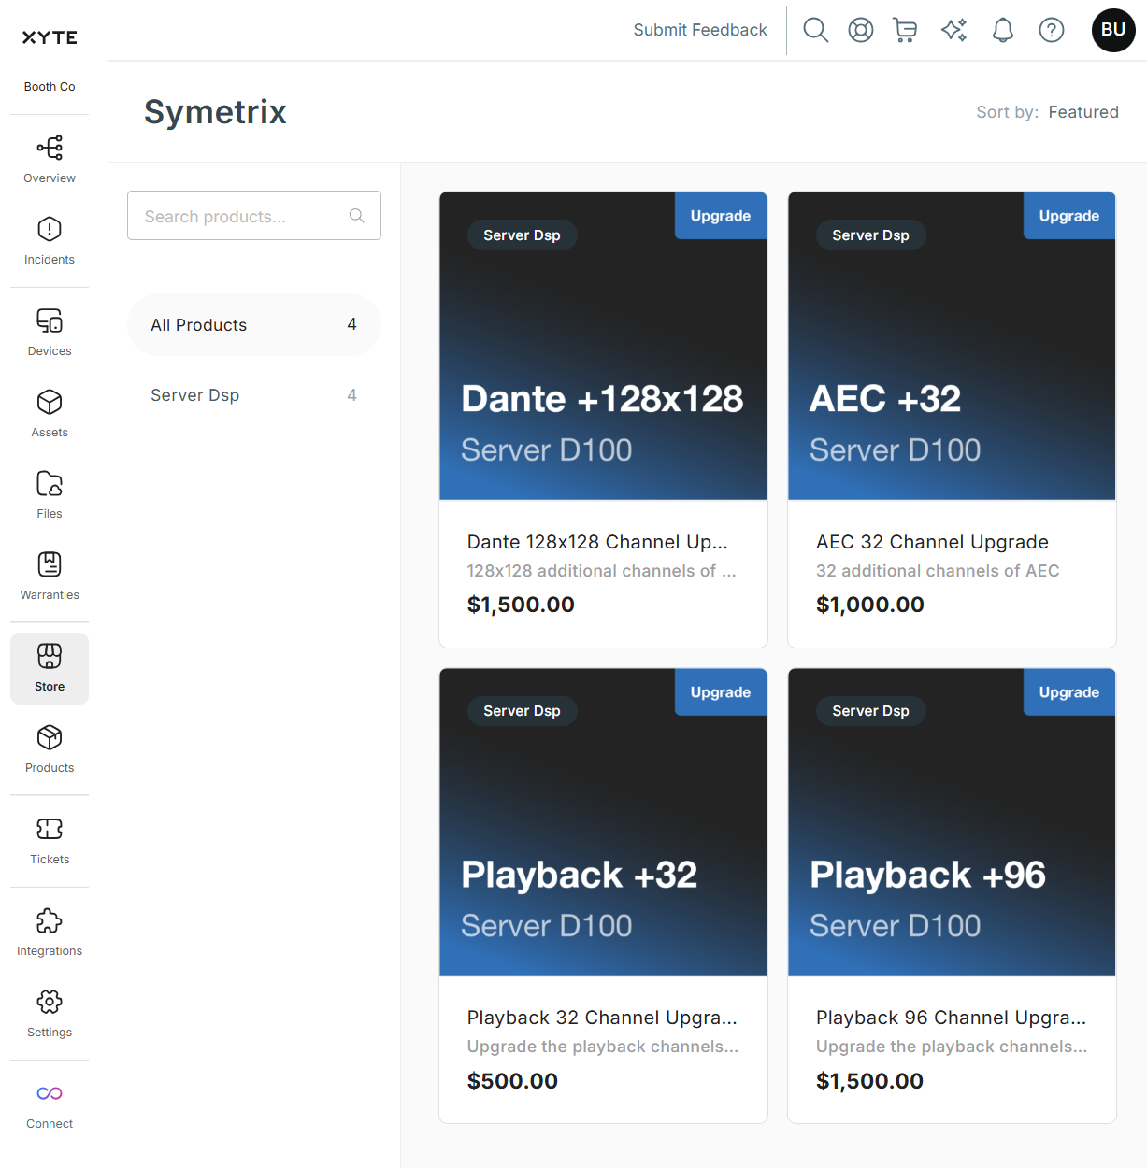This screenshot has height=1168, width=1147.
Task: Click the AEC 32 Channel Upgrade title
Action: click(x=932, y=542)
